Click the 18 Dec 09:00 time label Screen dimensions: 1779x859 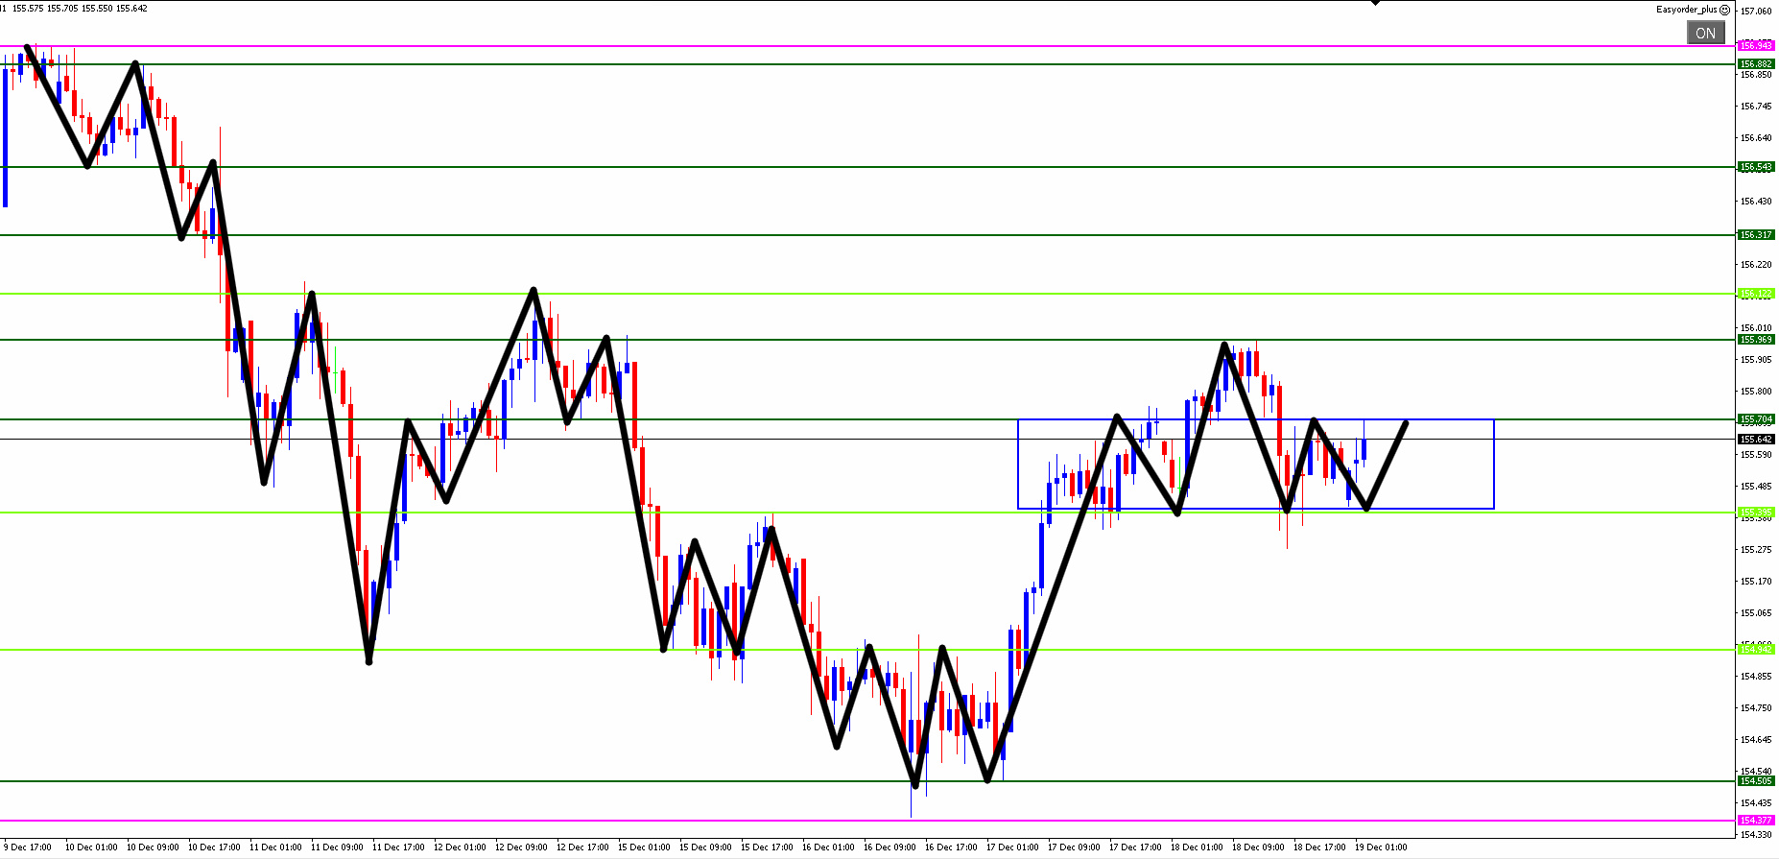coord(1259,847)
